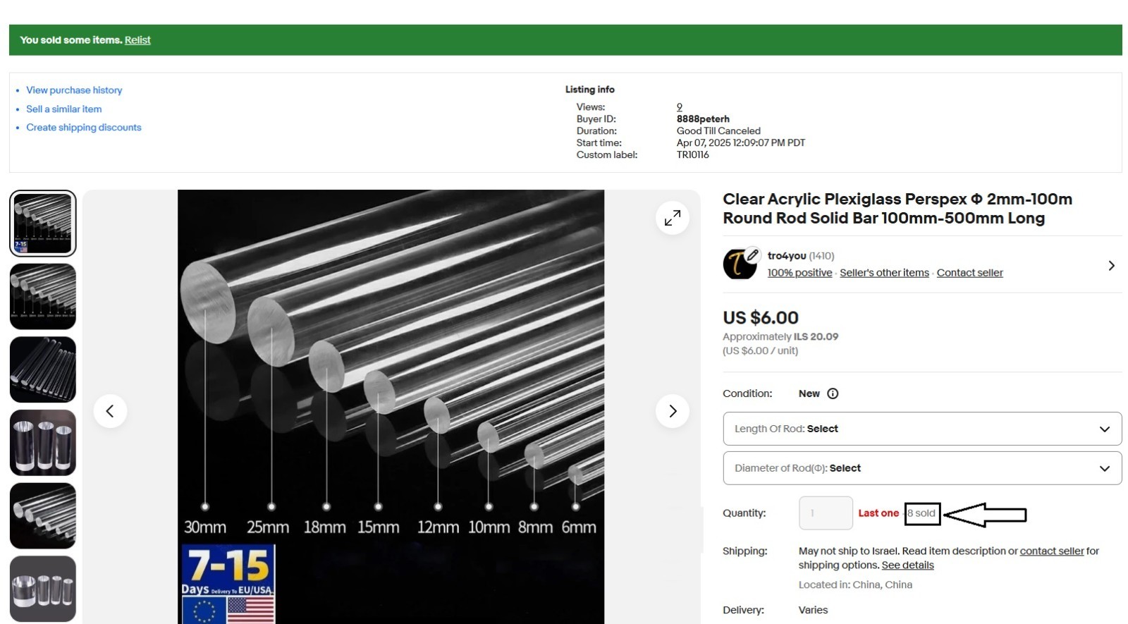Open the Length Of Rod dropdown

coord(921,429)
